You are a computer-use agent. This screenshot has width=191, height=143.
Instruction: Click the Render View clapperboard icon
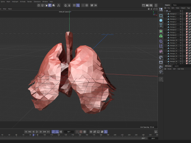coord(143,5)
